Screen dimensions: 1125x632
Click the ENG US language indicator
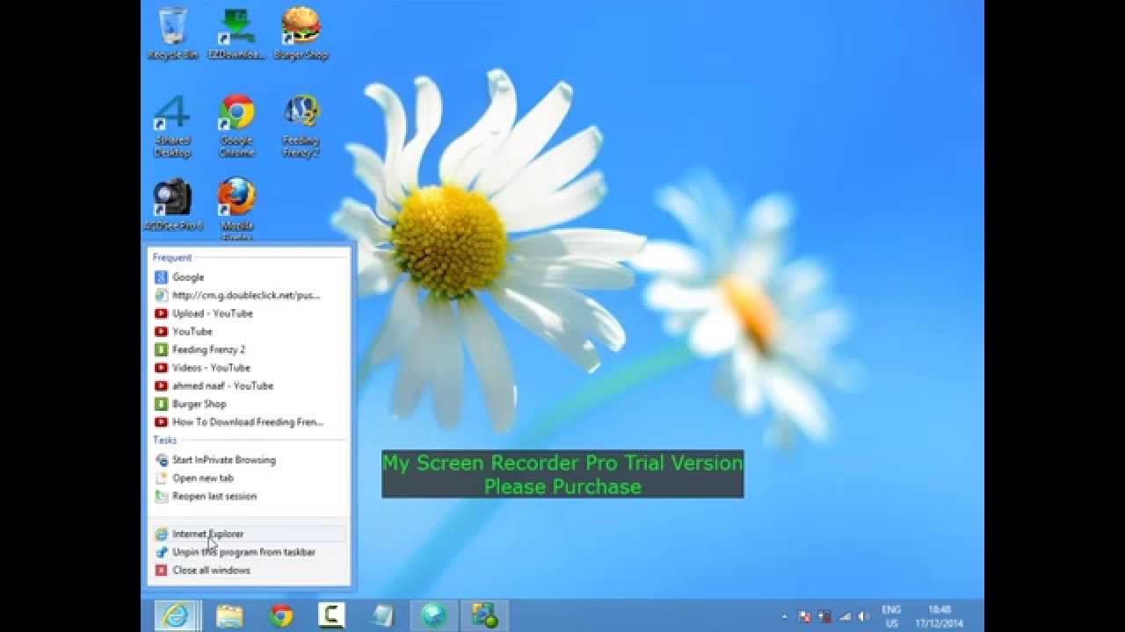891,616
